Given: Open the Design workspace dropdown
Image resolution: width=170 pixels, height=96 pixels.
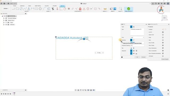Looking at the screenshot, I should point(6,9).
